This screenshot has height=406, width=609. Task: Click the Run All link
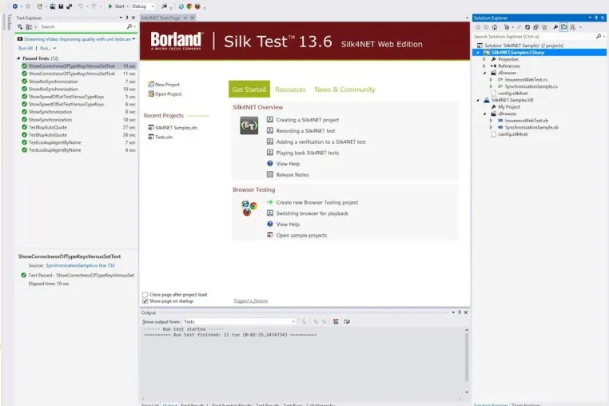pyautogui.click(x=26, y=48)
